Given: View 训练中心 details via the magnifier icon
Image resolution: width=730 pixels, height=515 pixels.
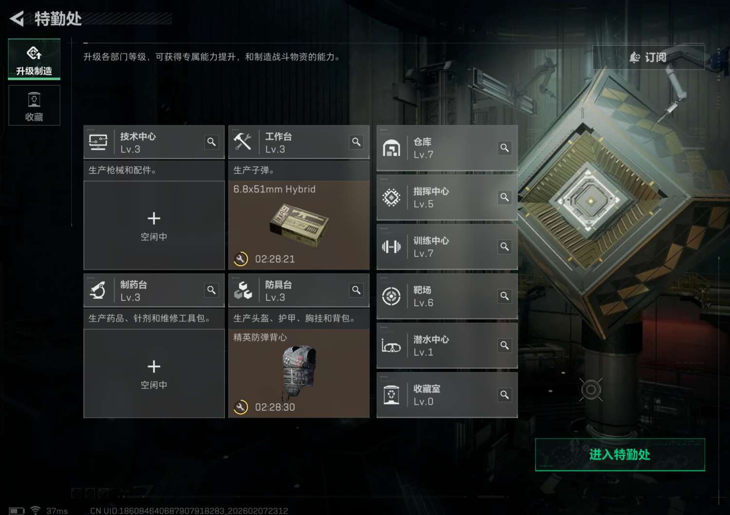Looking at the screenshot, I should (x=505, y=247).
